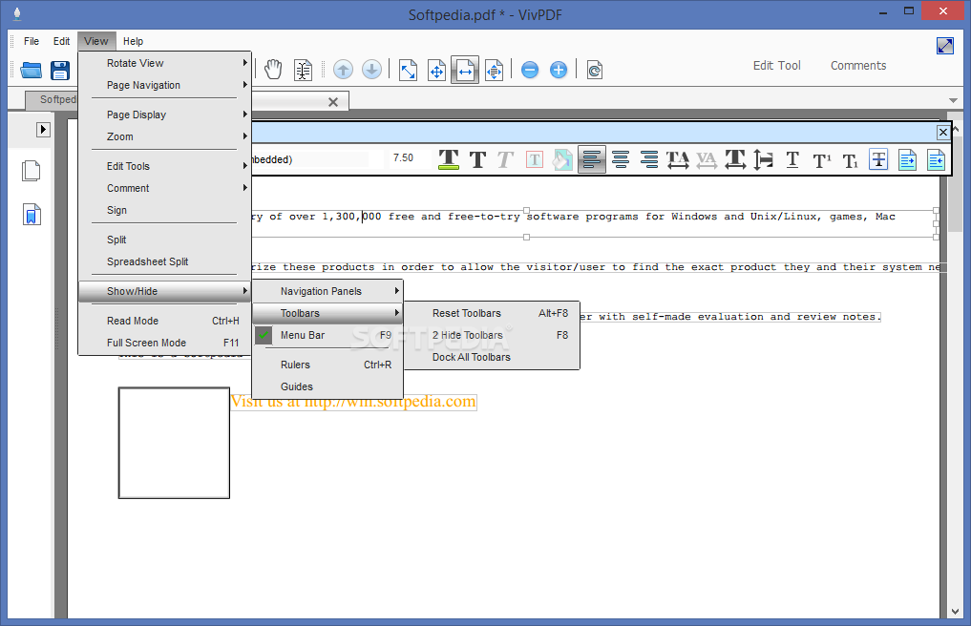Screen dimensions: 971x626
Task: Choose Spreadsheet Split menu item
Action: click(165, 261)
